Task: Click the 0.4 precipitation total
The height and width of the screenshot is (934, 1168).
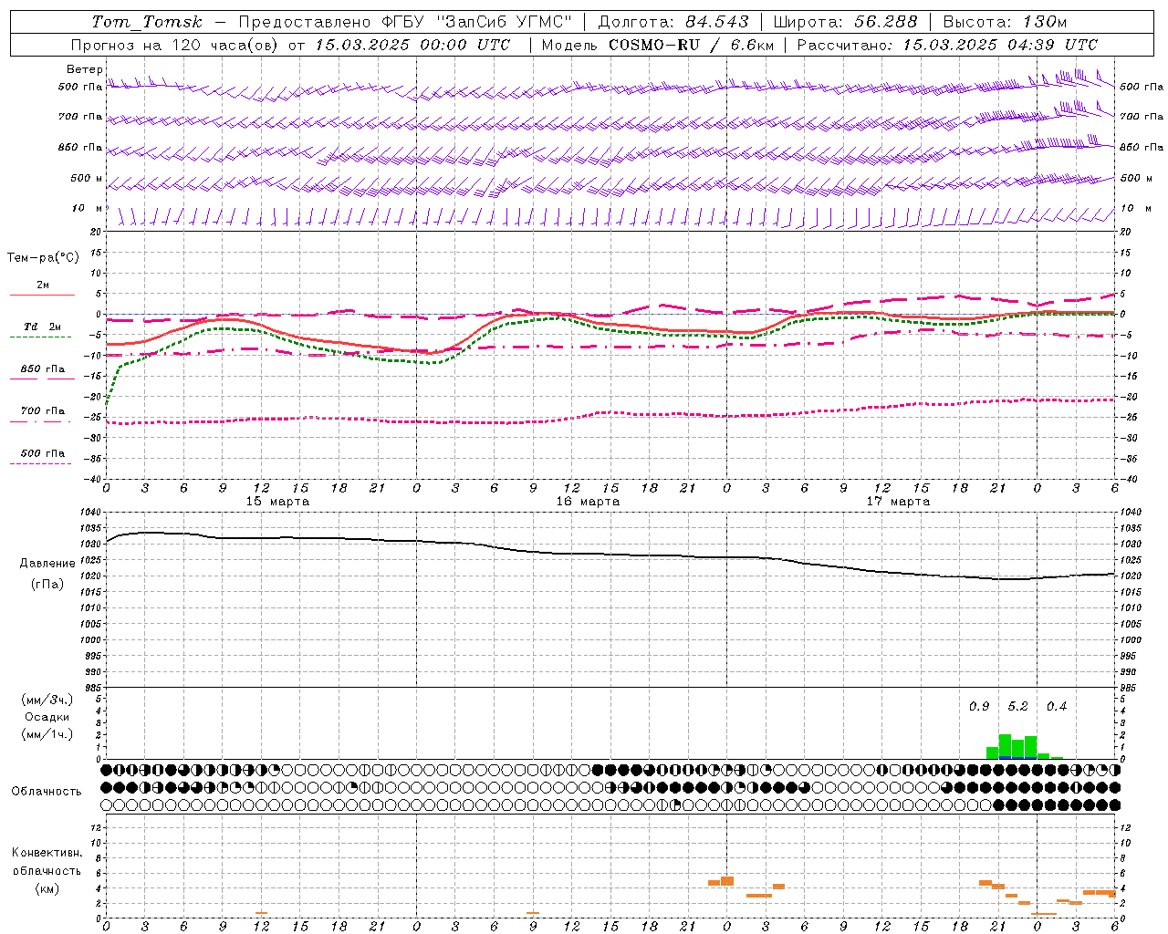Action: [x=1057, y=706]
